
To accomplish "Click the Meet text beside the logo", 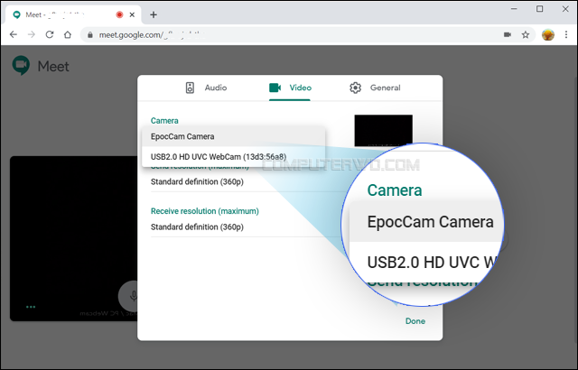I will pyautogui.click(x=53, y=66).
